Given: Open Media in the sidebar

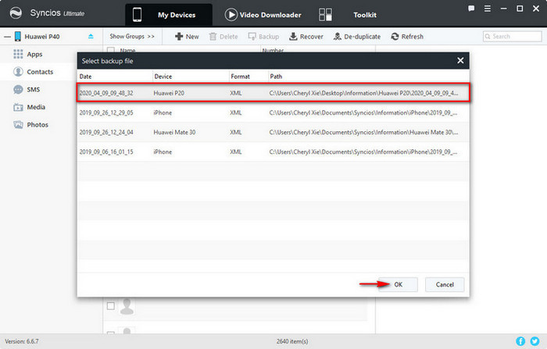Looking at the screenshot, I should point(36,107).
